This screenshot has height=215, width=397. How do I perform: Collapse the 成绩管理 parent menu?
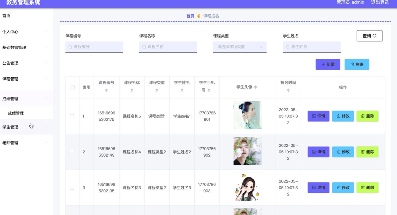click(x=26, y=99)
